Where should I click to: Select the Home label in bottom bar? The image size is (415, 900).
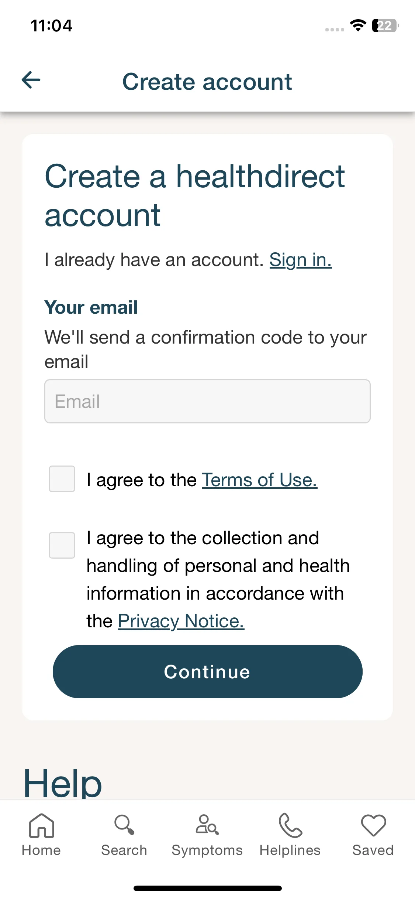(41, 850)
